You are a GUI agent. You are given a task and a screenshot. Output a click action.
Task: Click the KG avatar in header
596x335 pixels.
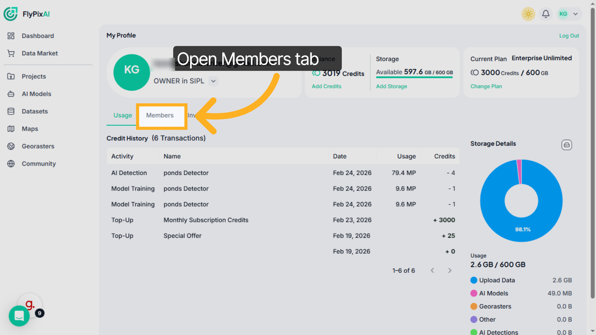[563, 14]
